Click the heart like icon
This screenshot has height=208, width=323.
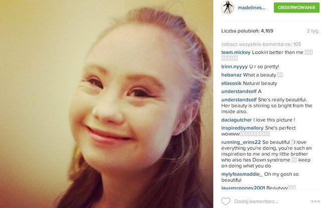[x=226, y=201]
